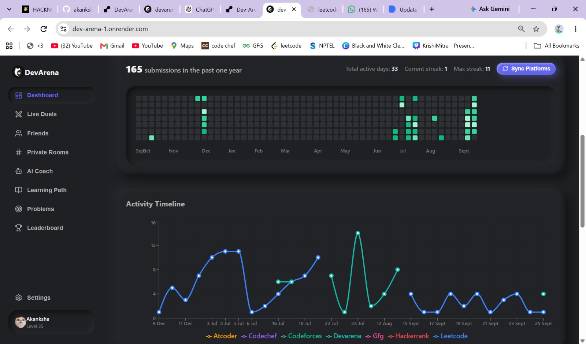586x344 pixels.
Task: Select the Dashboard menu item
Action: pos(51,95)
